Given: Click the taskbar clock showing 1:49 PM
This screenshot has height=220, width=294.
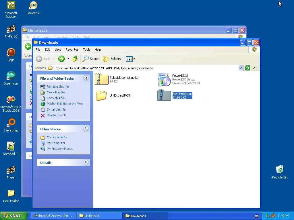Looking at the screenshot, I should click(x=283, y=216).
